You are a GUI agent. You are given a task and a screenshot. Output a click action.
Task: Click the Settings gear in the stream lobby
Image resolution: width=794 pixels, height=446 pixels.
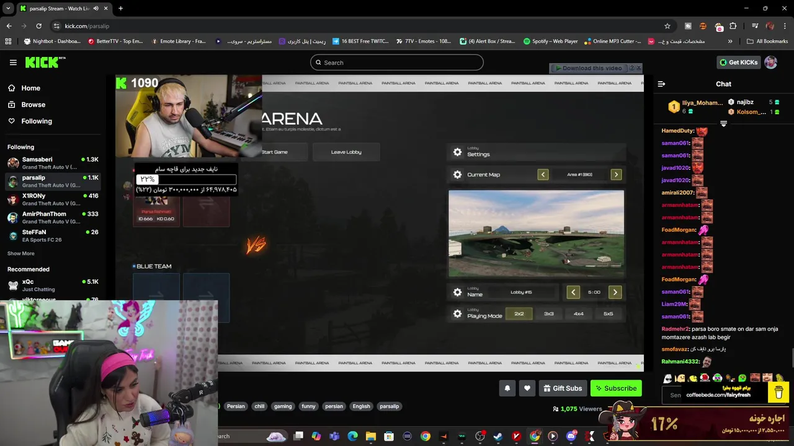tap(457, 152)
